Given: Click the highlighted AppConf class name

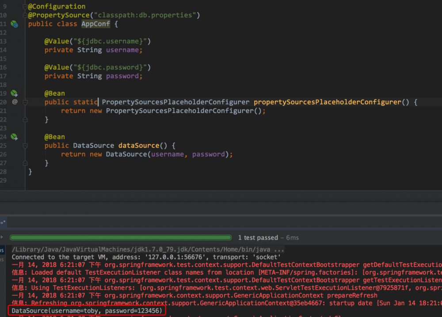Looking at the screenshot, I should coord(95,24).
